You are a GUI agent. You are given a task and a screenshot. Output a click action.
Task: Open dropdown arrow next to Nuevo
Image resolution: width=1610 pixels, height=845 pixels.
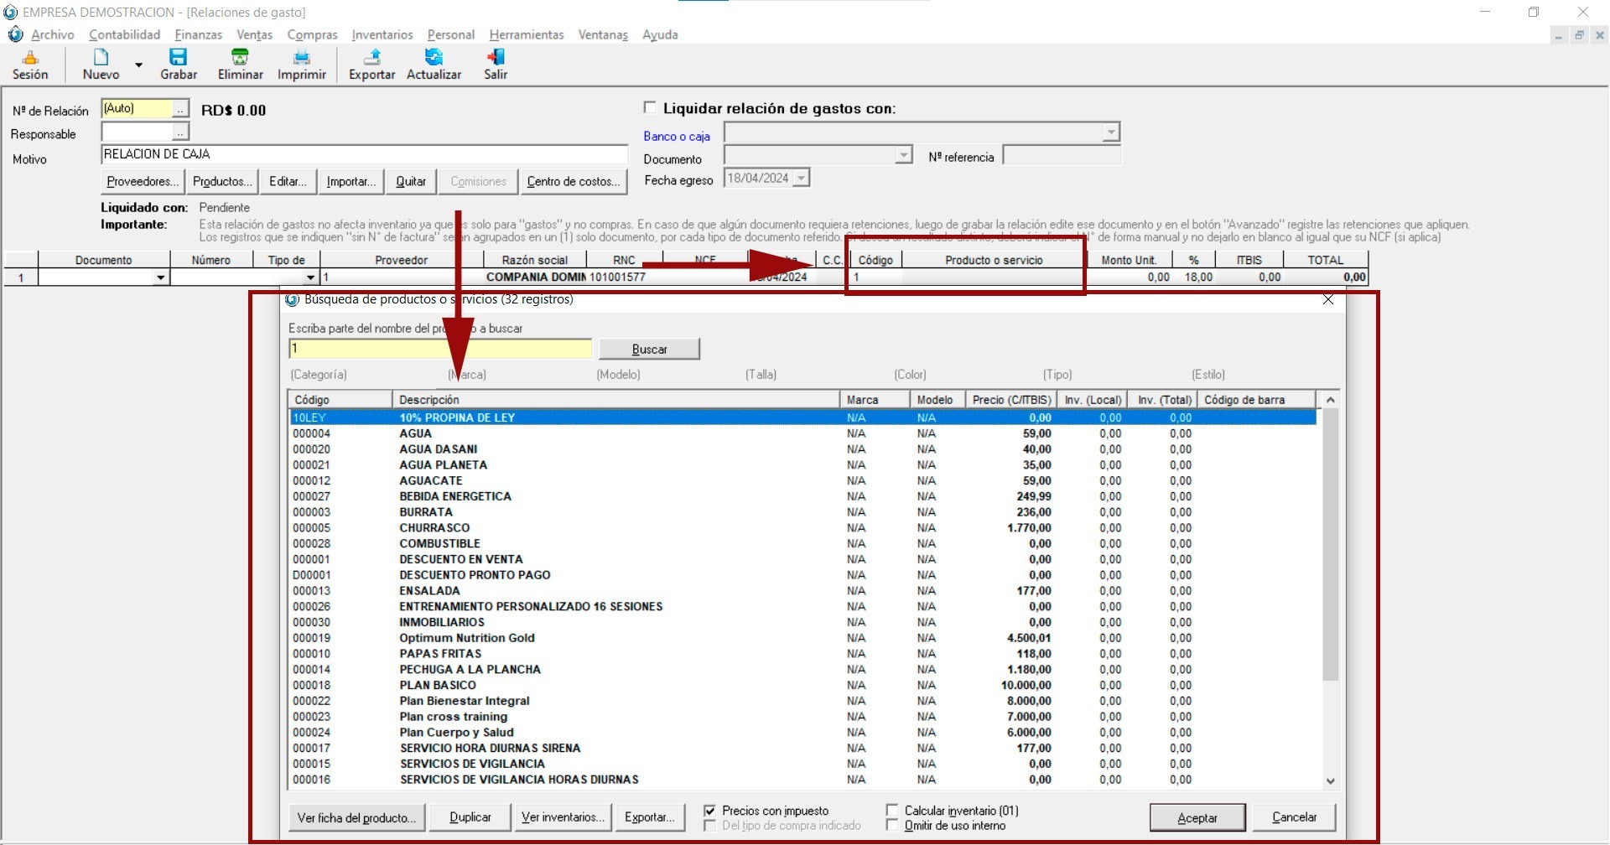[x=139, y=65]
